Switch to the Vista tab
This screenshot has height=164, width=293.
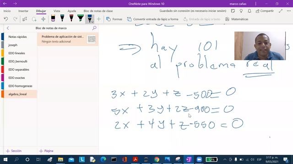[x=57, y=11]
